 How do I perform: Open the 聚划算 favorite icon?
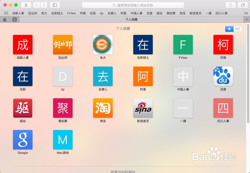click(x=63, y=108)
